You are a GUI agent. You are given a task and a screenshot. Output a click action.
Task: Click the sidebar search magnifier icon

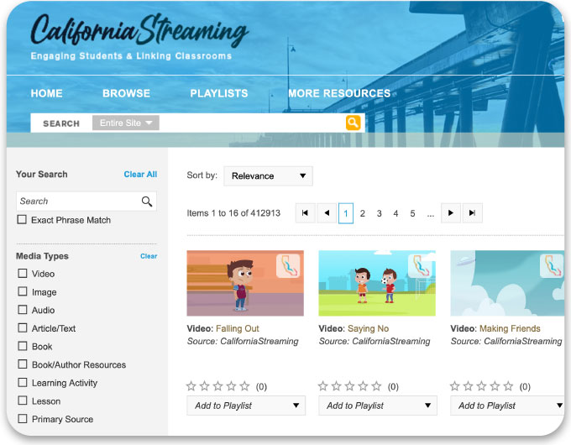pos(147,202)
